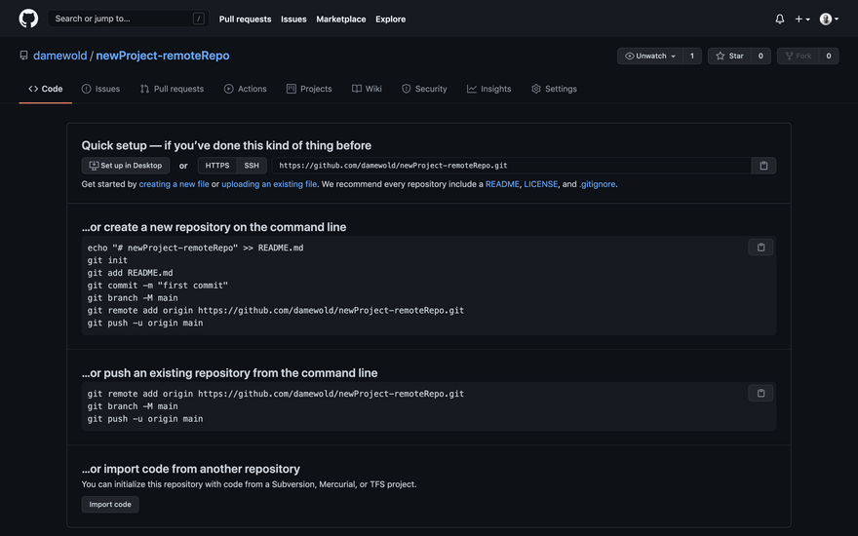Open the plus create-new dropdown
Viewport: 858px width, 536px height.
[801, 19]
